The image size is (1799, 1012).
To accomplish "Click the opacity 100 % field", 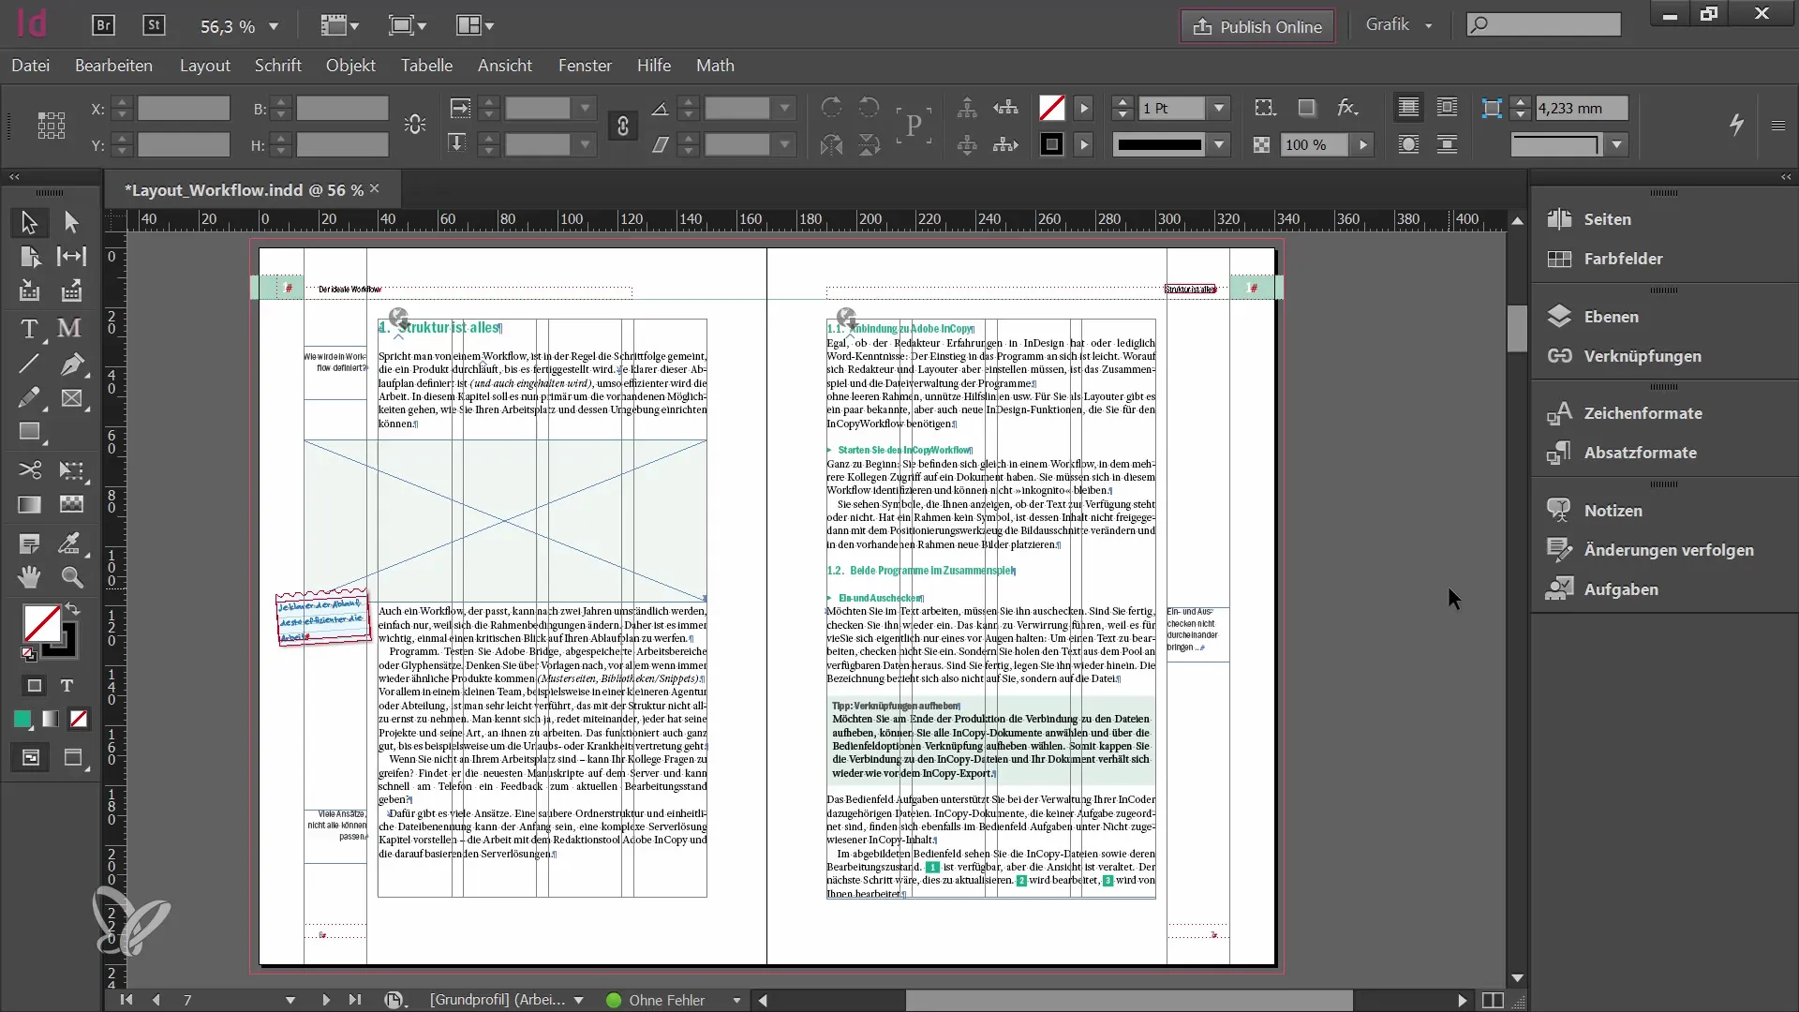I will pos(1314,144).
